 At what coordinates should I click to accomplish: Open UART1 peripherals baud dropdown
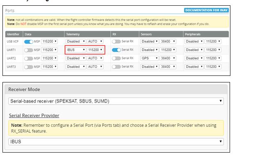coord(213,50)
